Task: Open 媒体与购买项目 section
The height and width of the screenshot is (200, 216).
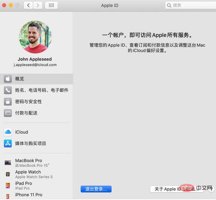Action: click(36, 144)
